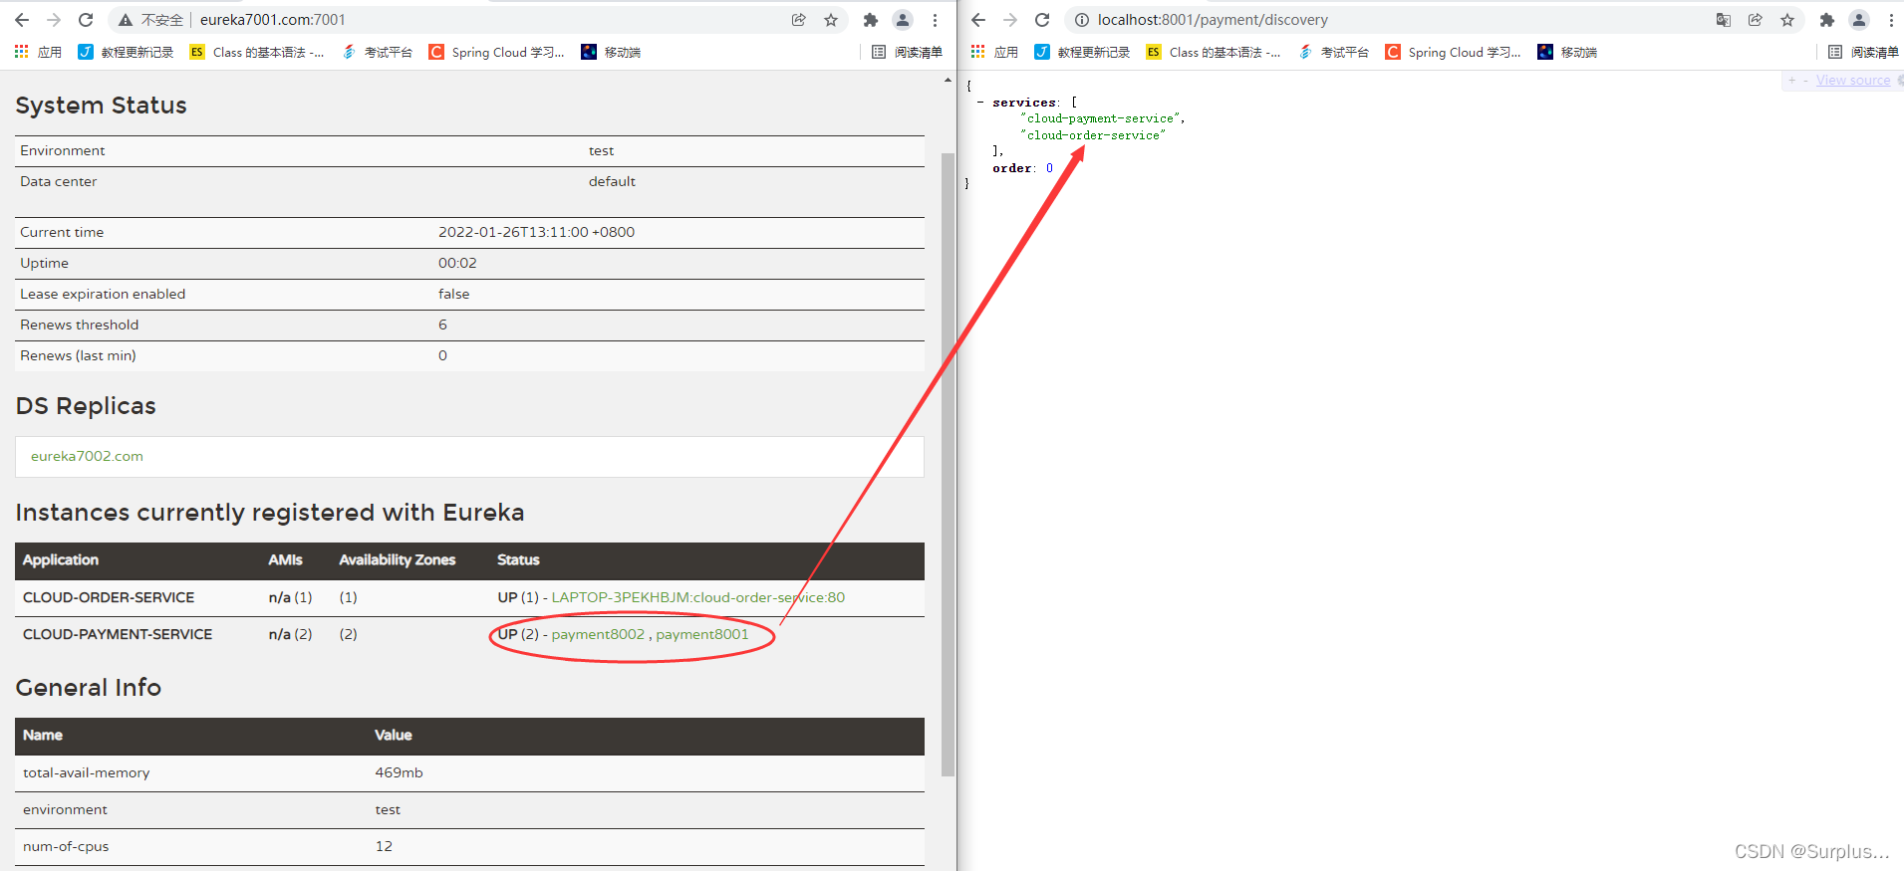Select Current time value 2022-01-26T13:11:00 +0800
The width and height of the screenshot is (1904, 871).
536,232
